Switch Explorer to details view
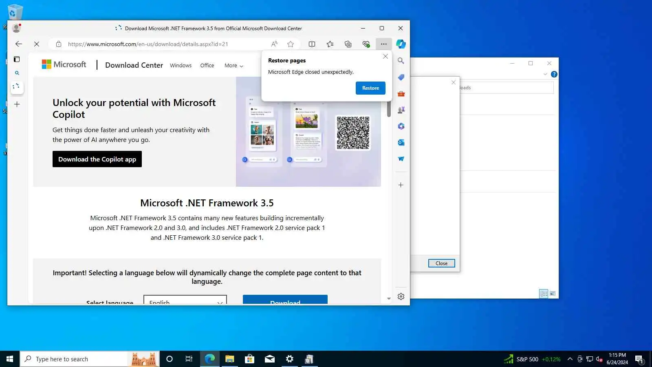 [544, 294]
